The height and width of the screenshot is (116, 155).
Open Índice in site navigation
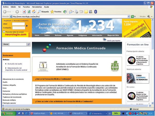pyautogui.click(x=47, y=35)
